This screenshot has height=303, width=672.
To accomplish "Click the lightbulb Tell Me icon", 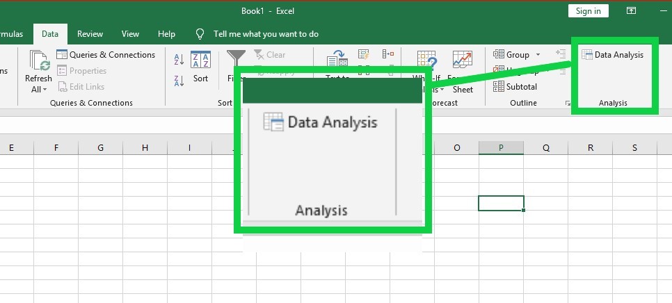I will click(x=200, y=34).
